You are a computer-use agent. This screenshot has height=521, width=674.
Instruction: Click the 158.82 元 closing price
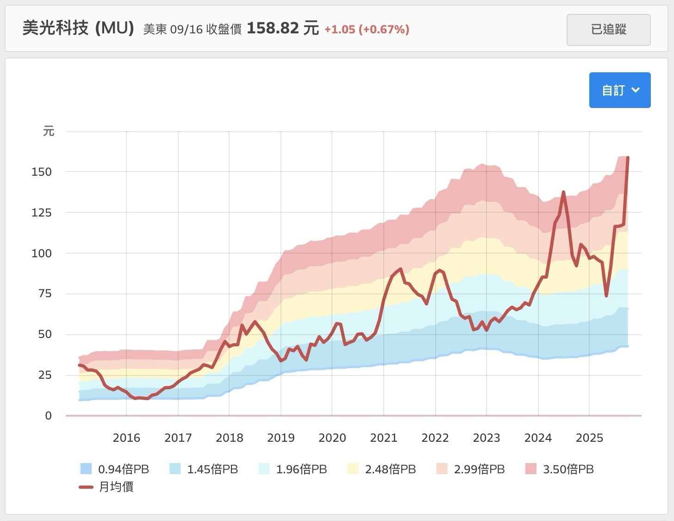(282, 29)
